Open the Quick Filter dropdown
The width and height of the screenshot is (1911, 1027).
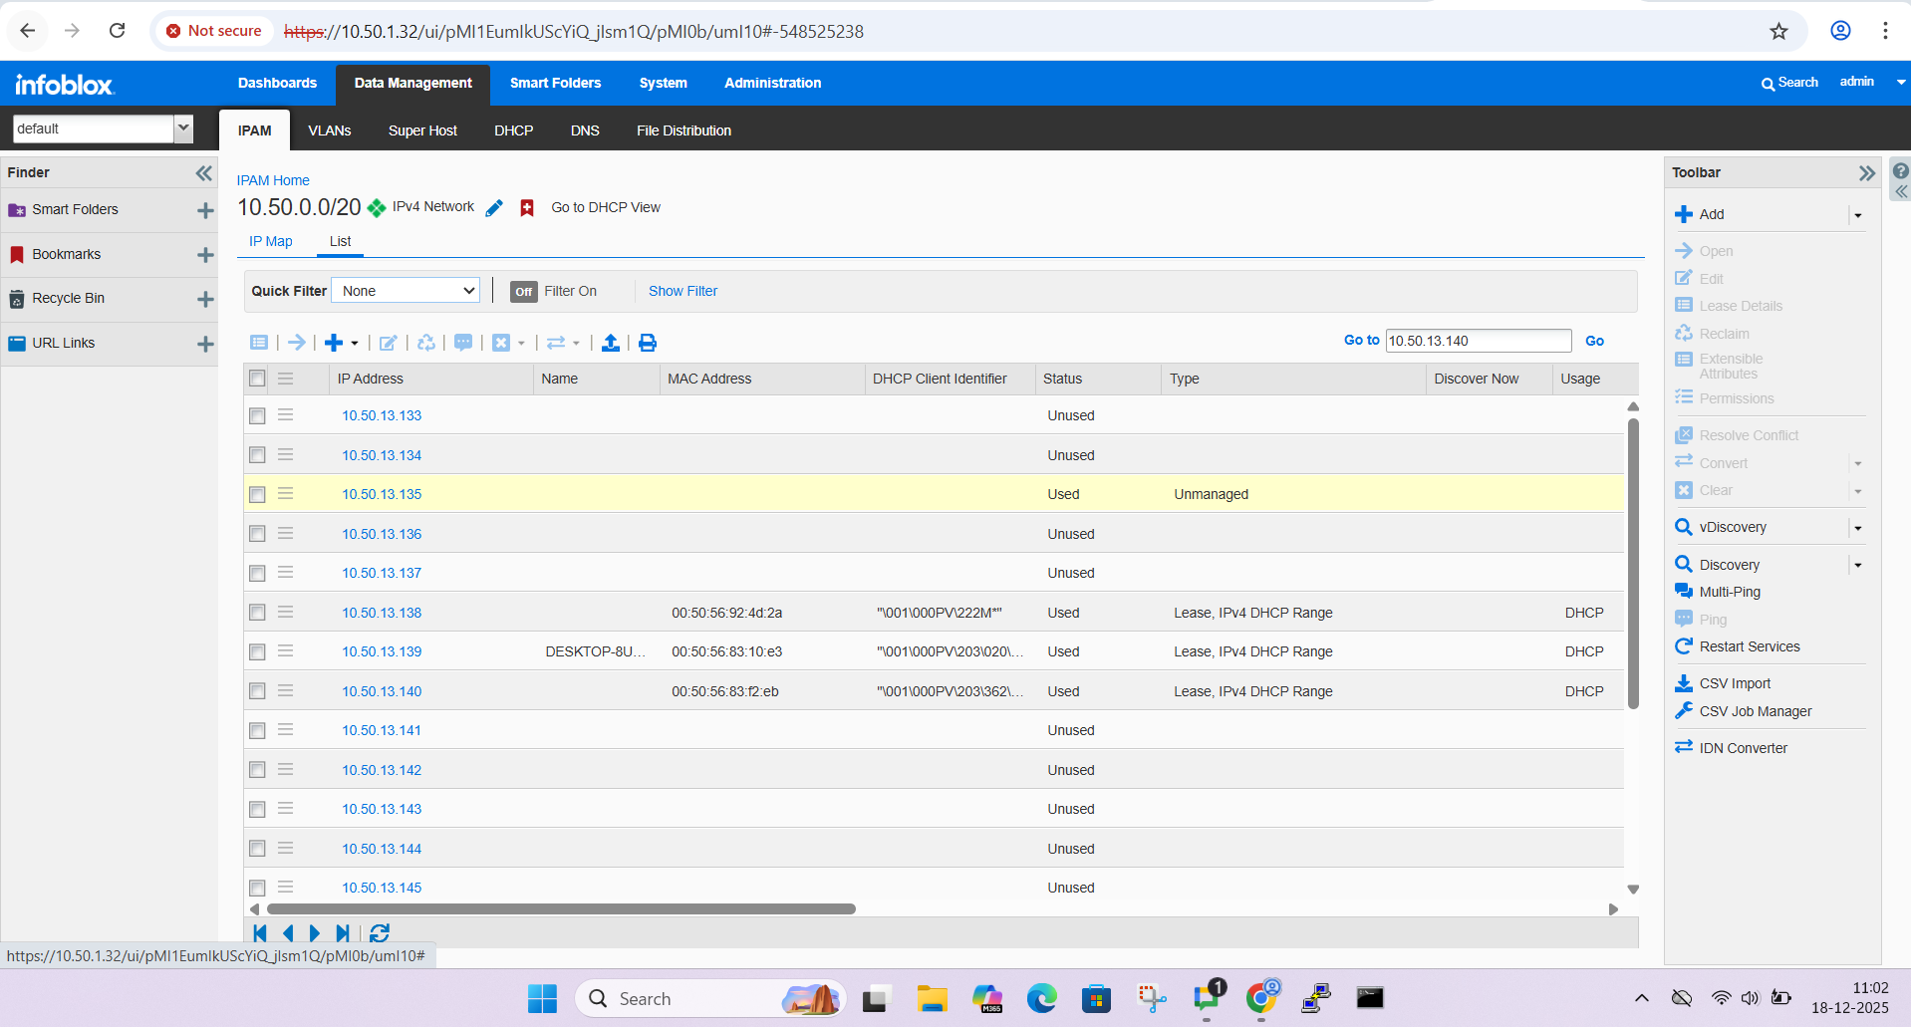click(x=406, y=291)
